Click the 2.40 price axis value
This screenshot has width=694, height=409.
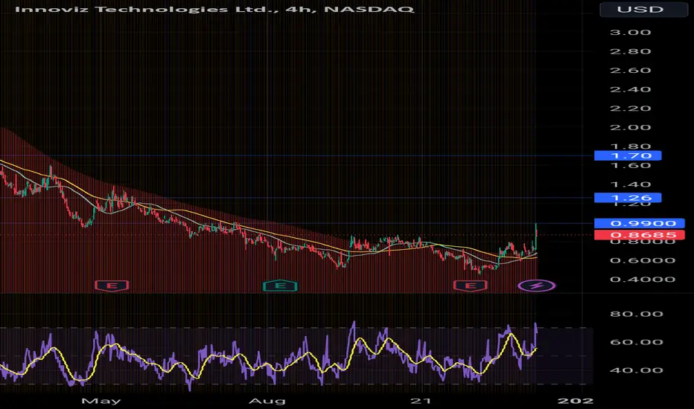630,89
